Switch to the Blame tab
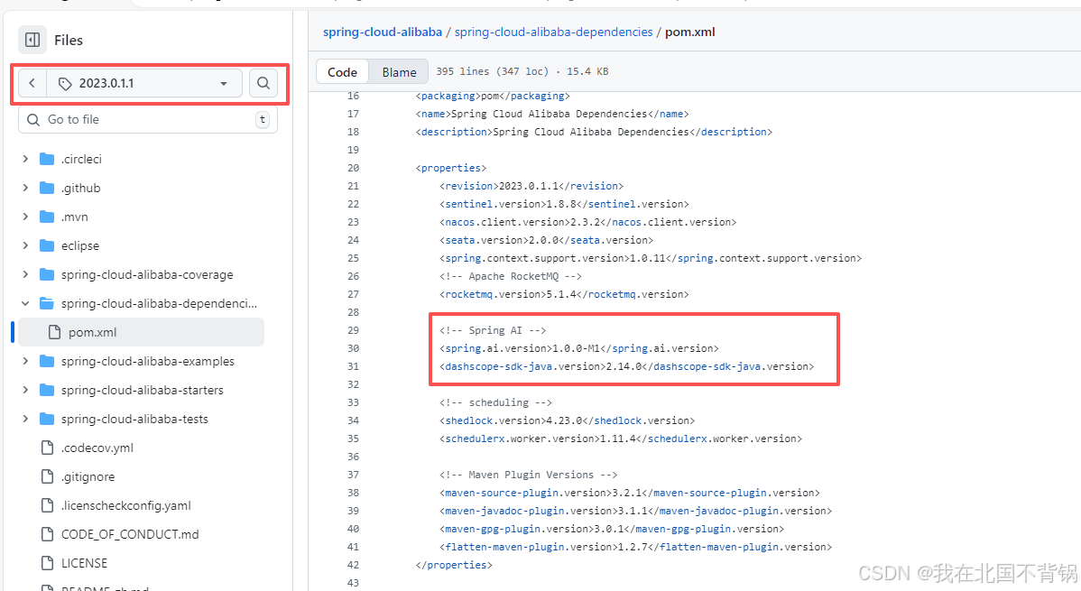The width and height of the screenshot is (1081, 591). tap(399, 71)
